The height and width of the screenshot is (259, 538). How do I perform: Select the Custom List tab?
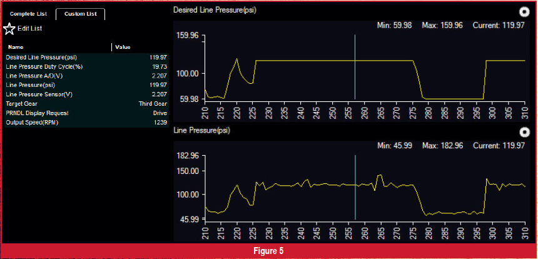(80, 14)
